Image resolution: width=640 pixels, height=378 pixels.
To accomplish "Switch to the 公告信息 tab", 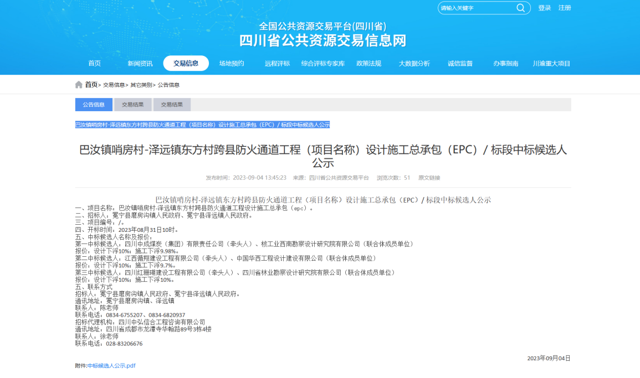I will click(94, 105).
